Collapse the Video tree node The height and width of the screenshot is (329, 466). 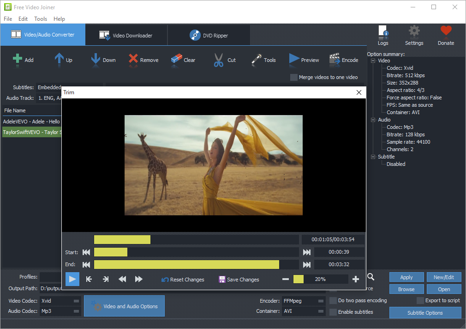pyautogui.click(x=373, y=61)
